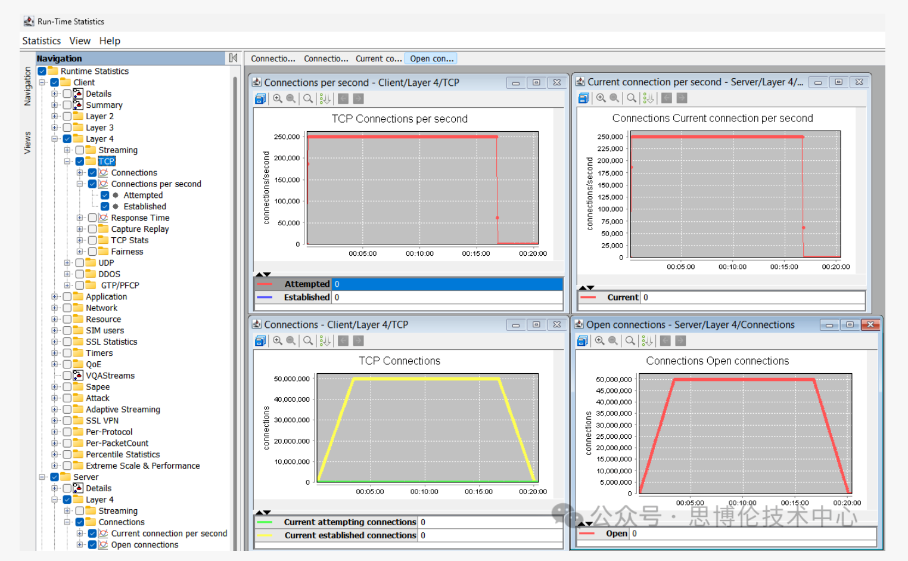Zoom in on the TCP Connections chart
This screenshot has width=908, height=561.
point(278,341)
